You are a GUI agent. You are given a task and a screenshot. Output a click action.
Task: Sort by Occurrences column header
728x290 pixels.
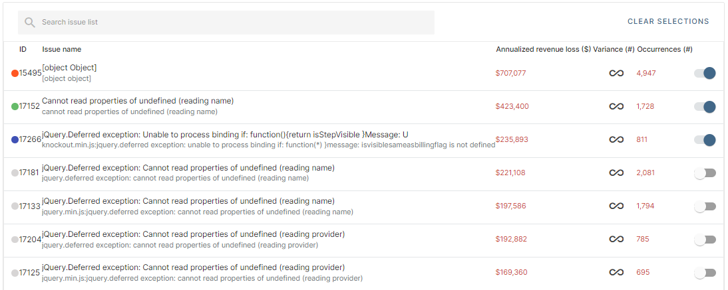pos(664,50)
